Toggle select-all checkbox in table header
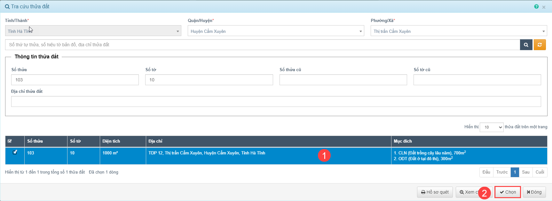This screenshot has height=201, width=552. tap(10, 141)
